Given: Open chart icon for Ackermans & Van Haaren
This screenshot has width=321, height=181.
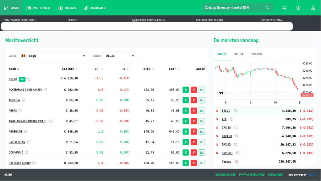Looking at the screenshot, I should pos(202,89).
